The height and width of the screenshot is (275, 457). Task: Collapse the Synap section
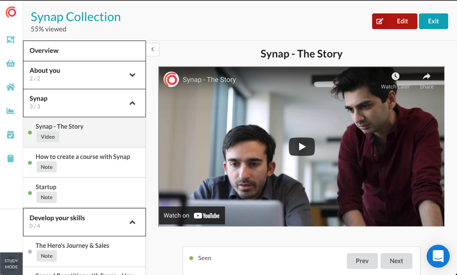point(132,103)
